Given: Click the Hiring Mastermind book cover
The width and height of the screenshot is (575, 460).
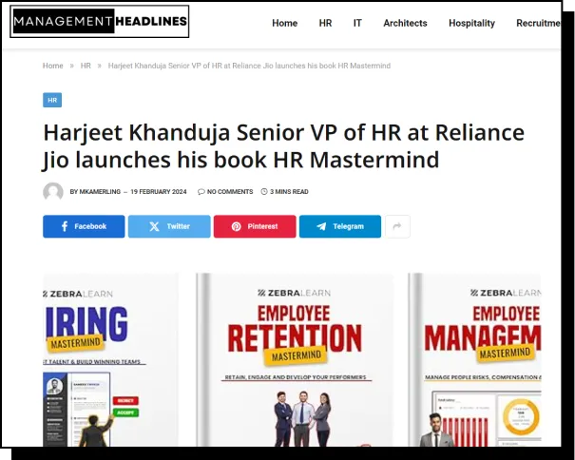Looking at the screenshot, I should (x=110, y=359).
